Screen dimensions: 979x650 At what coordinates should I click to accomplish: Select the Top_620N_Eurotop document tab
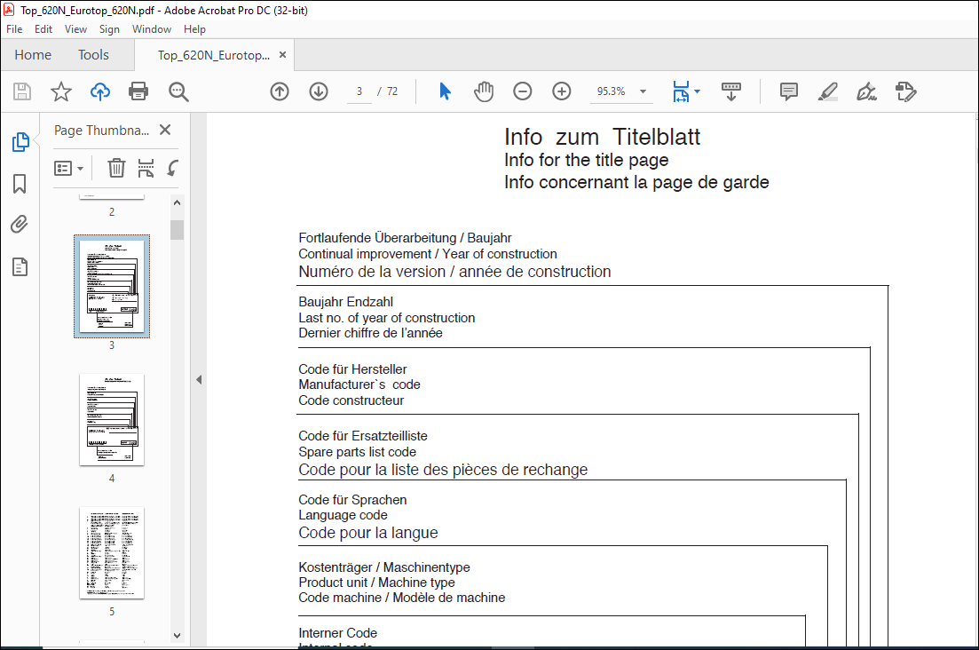[214, 55]
